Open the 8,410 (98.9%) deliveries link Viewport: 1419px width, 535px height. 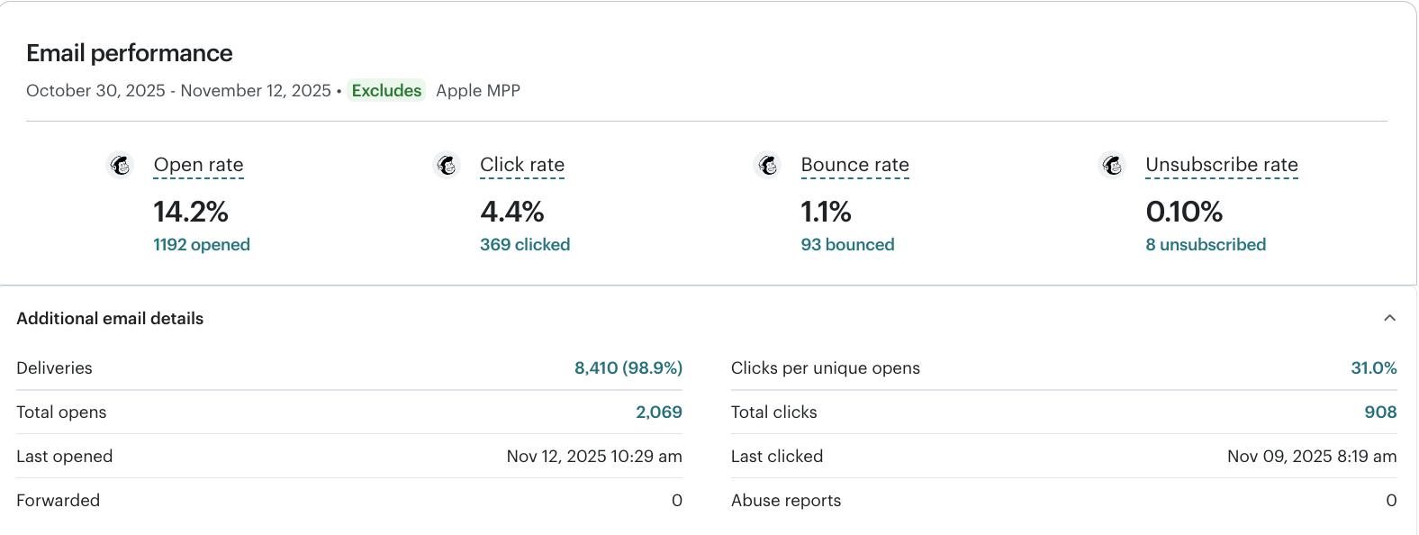tap(628, 368)
